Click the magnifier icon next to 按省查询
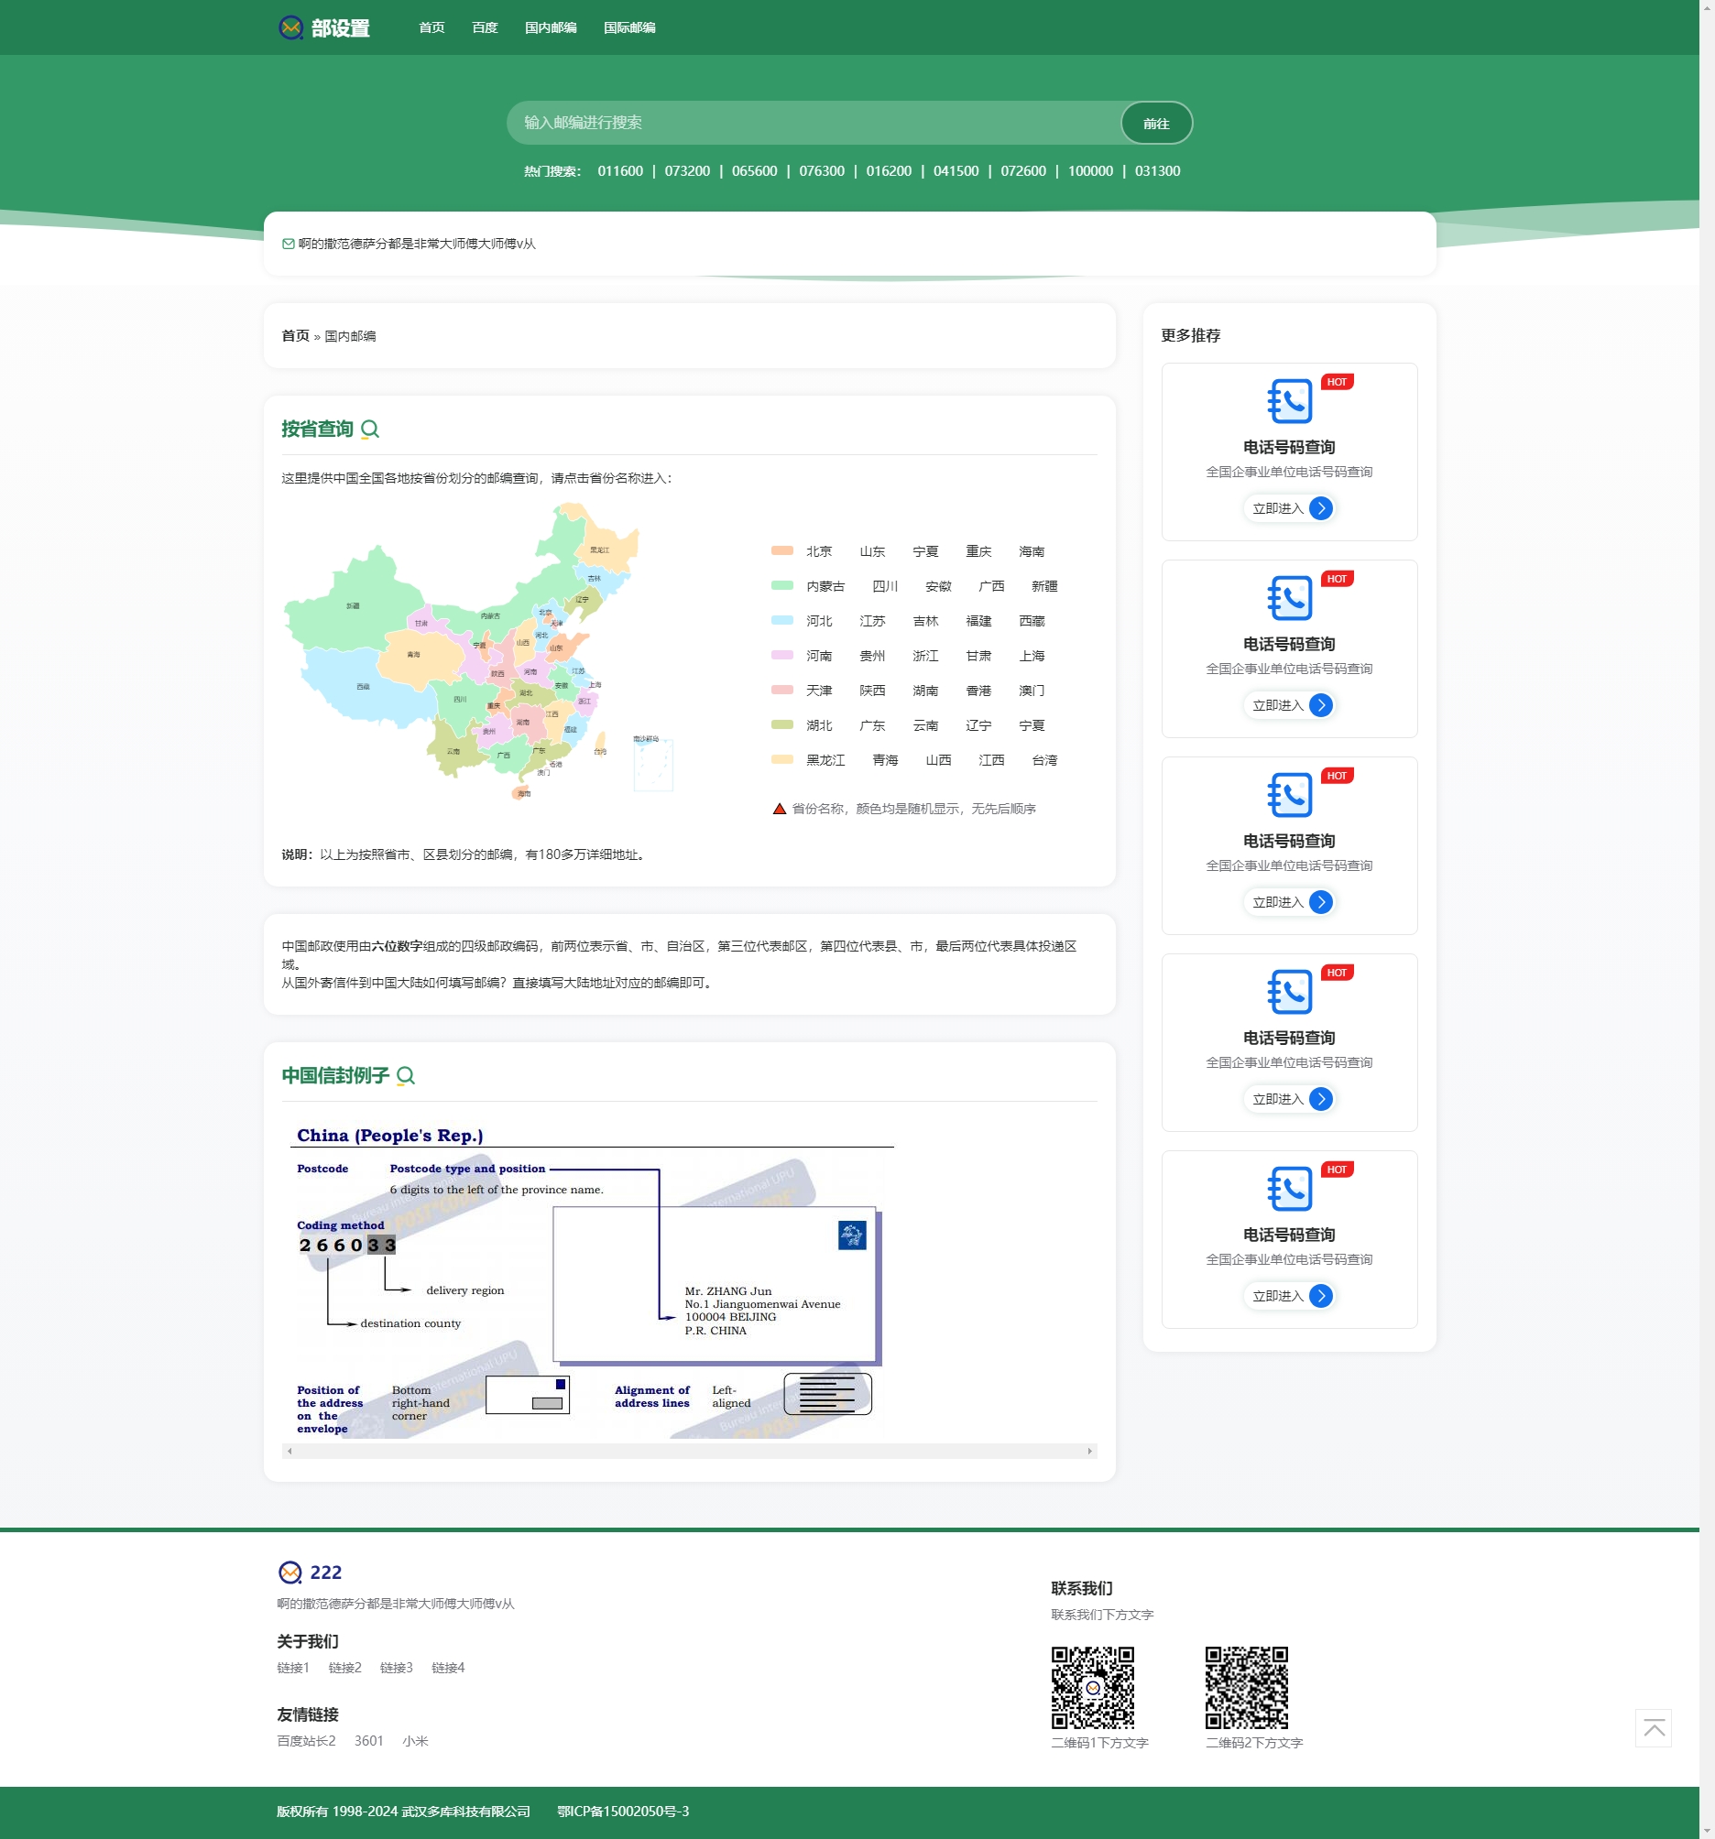The width and height of the screenshot is (1715, 1839). [372, 429]
